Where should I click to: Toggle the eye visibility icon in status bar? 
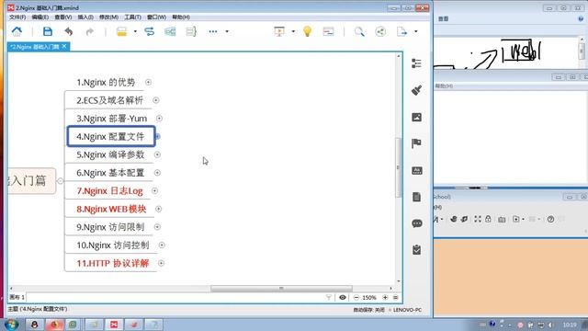tap(343, 297)
